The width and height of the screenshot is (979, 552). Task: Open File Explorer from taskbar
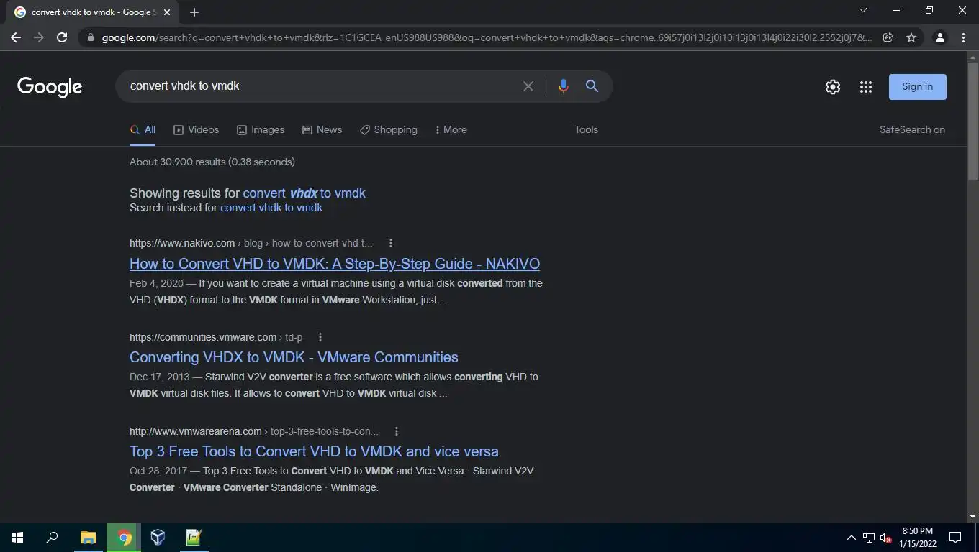click(88, 538)
